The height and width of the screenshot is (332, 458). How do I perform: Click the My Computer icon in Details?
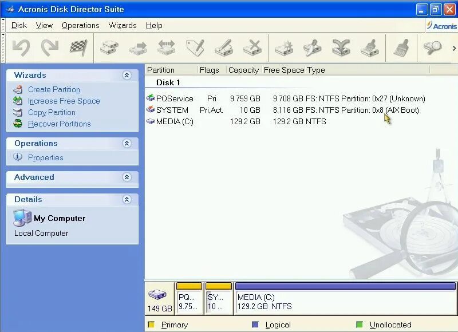22,218
